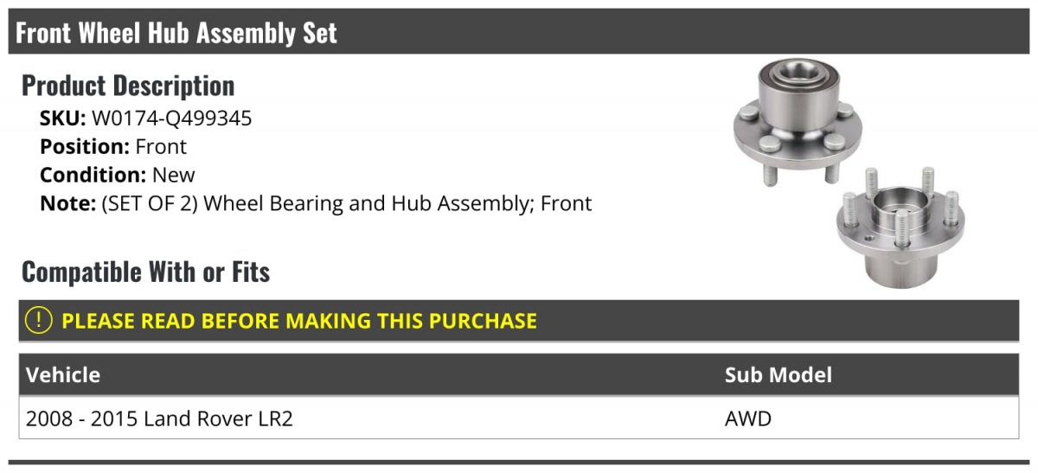
Task: Click the Compatible With or Fits heading
Action: coord(146,272)
